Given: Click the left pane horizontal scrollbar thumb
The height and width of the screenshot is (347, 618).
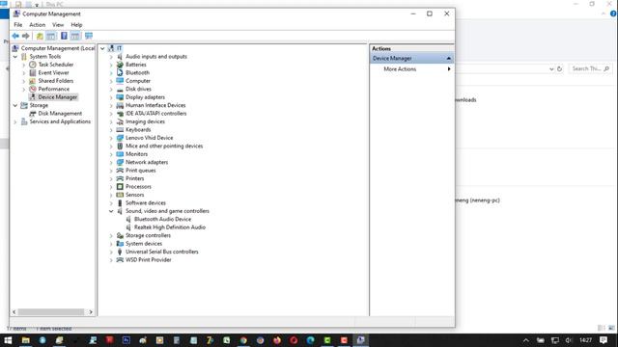Looking at the screenshot, I should 50,312.
